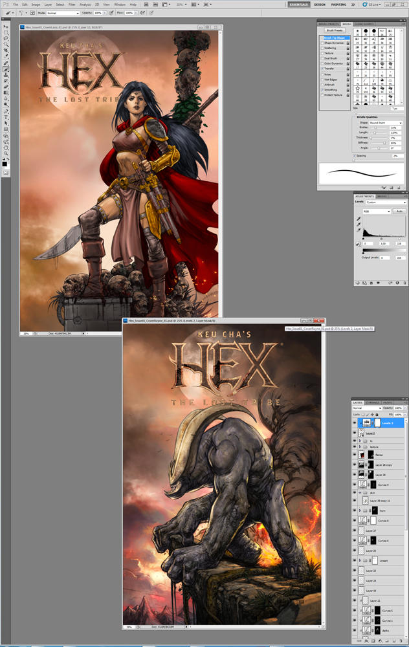The image size is (409, 647).
Task: Click the Move tool in toolbox
Action: click(x=6, y=27)
